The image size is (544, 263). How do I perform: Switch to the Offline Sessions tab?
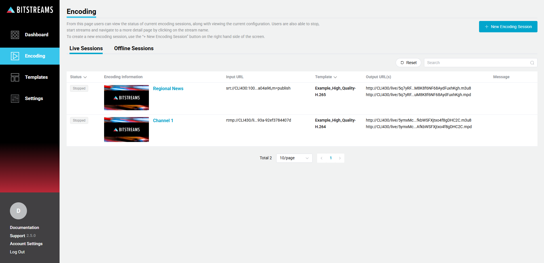click(x=134, y=48)
